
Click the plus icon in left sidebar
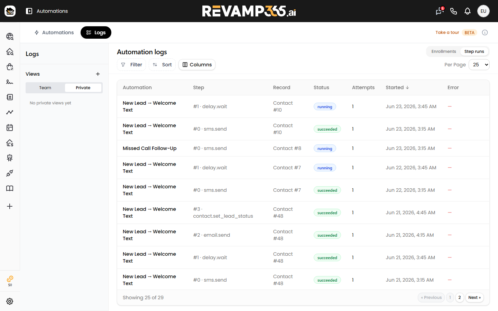click(x=10, y=206)
